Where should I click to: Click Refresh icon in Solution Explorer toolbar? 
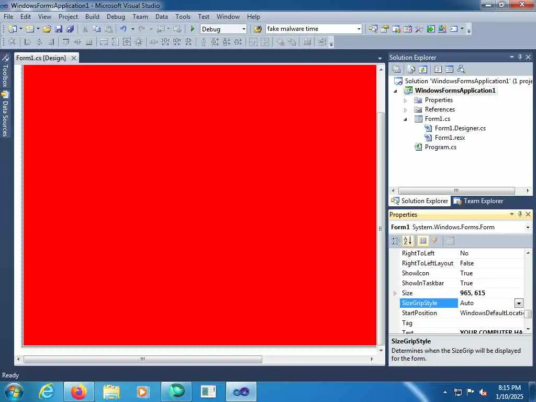coord(423,70)
